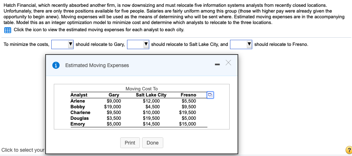This screenshot has height=156, width=352.
Task: Select Douglas's Gary cost $3,500
Action: [x=114, y=118]
